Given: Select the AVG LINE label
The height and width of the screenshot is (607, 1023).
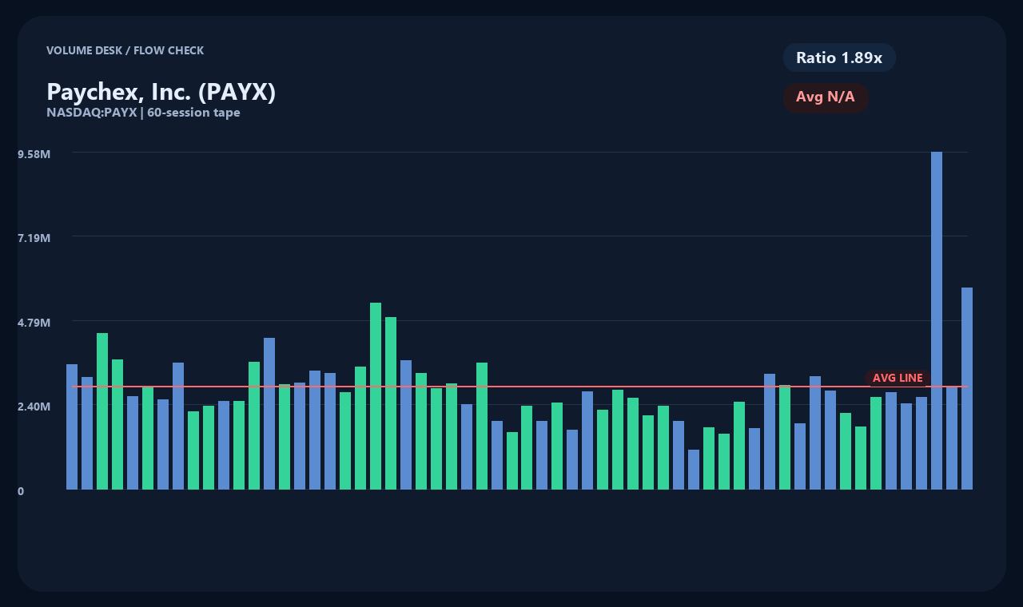Looking at the screenshot, I should [x=898, y=378].
